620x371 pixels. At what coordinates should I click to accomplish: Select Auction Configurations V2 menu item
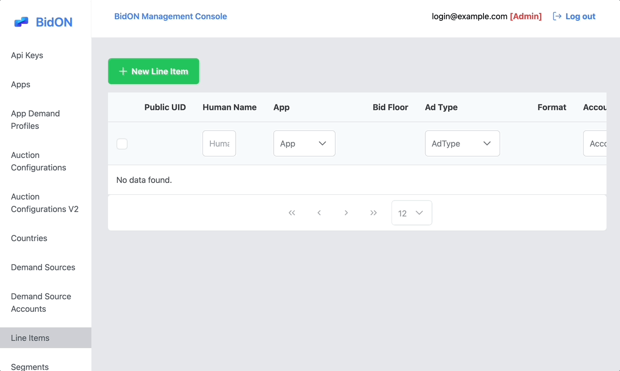point(45,203)
